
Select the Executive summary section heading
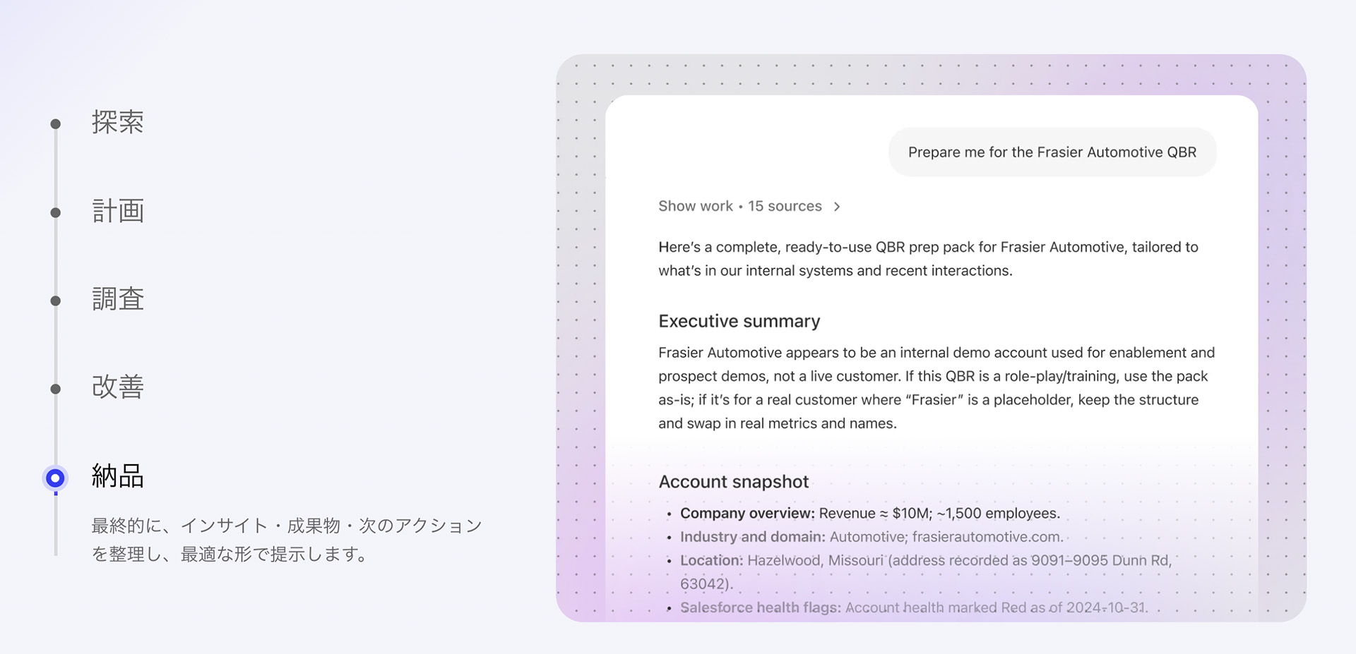pos(739,321)
